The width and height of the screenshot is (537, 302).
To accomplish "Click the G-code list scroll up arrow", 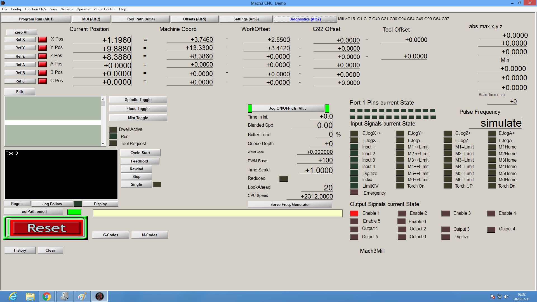I will pos(103,99).
